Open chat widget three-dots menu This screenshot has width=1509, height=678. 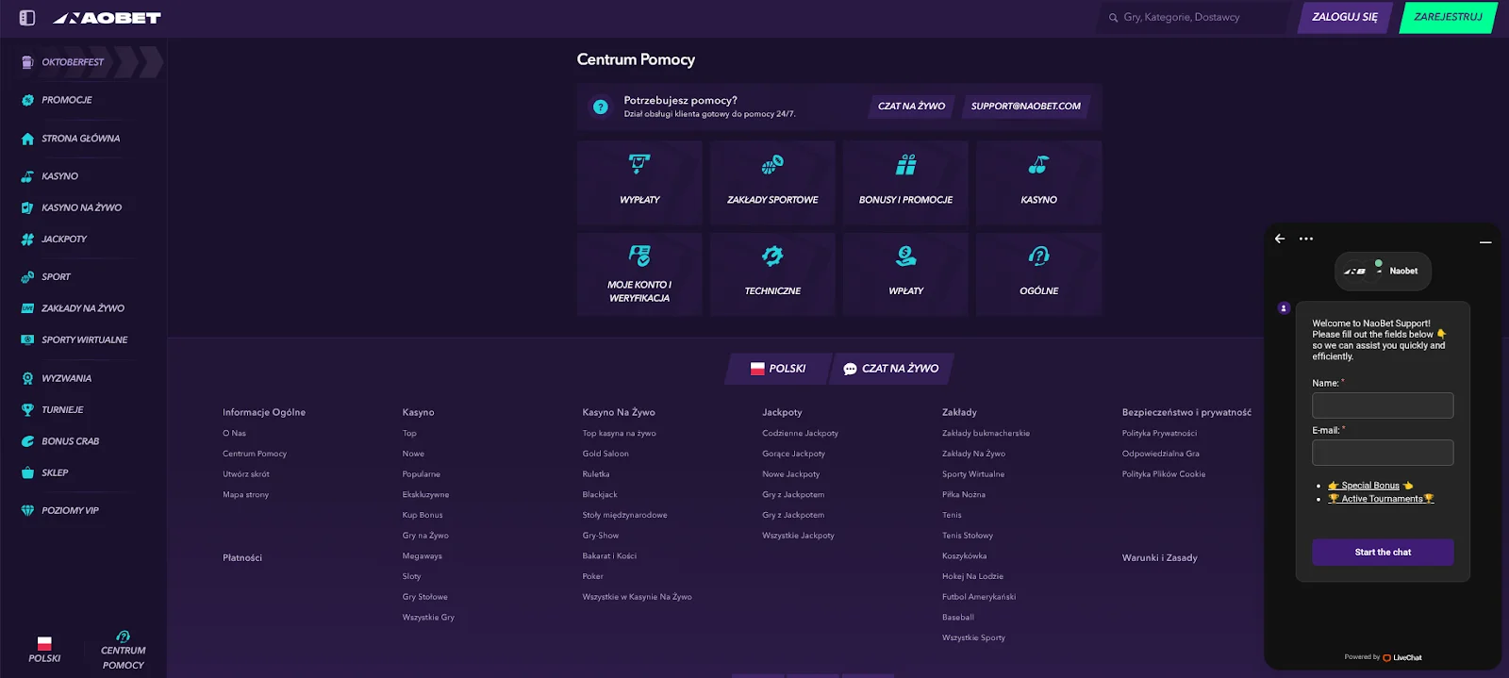coord(1306,239)
